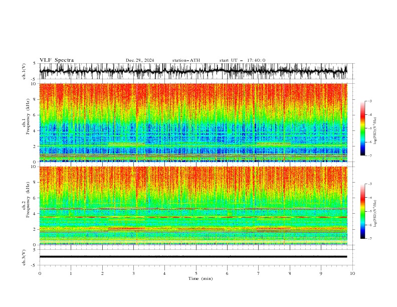Click the "-3" label on ch.1 color bar
This screenshot has width=397, height=307.
click(370, 101)
